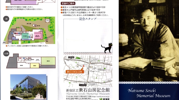Click the dark wheelchair restroom icon on 1F plan
This screenshot has height=100, width=179.
[15, 34]
